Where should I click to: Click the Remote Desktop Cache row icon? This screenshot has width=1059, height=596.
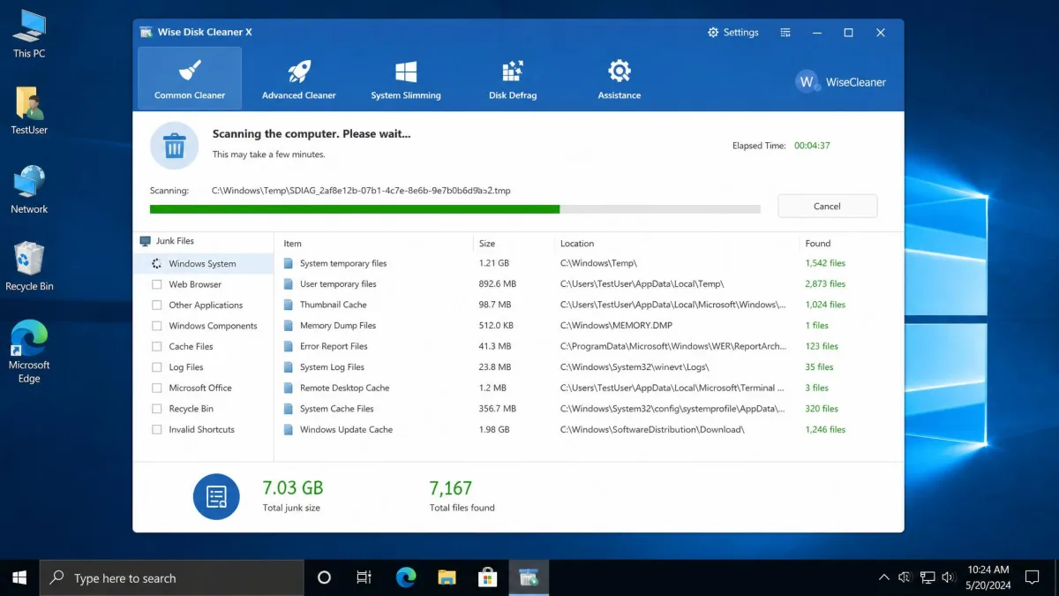289,388
